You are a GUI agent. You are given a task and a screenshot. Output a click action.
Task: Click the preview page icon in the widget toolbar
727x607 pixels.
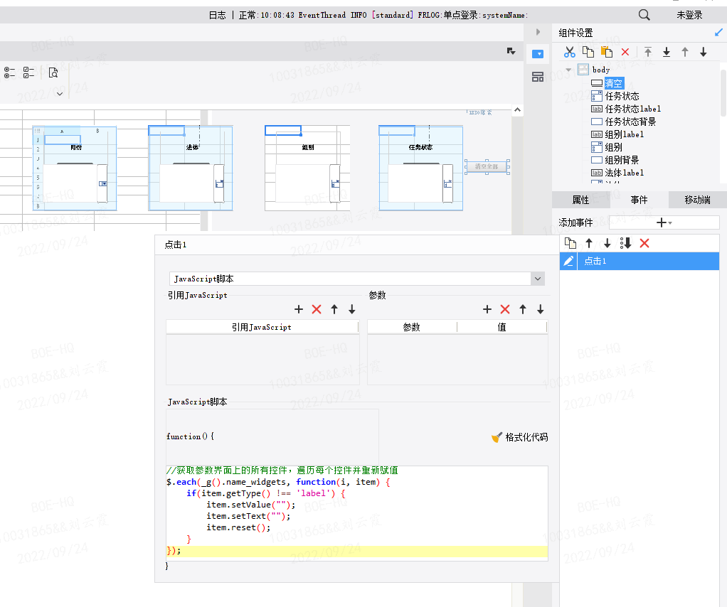click(x=53, y=72)
